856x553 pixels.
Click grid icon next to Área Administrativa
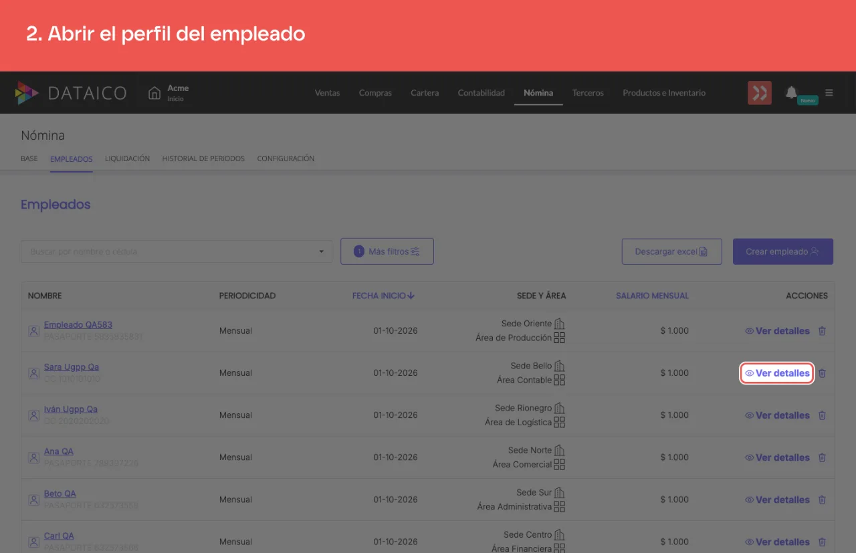point(560,506)
